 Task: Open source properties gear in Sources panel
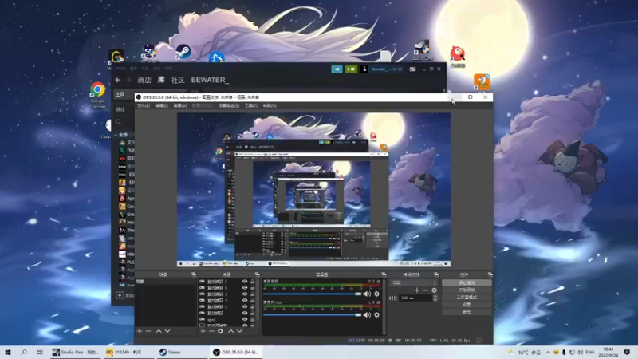220,331
